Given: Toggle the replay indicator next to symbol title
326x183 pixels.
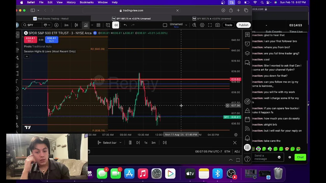Looking at the screenshot, I should pyautogui.click(x=95, y=33).
